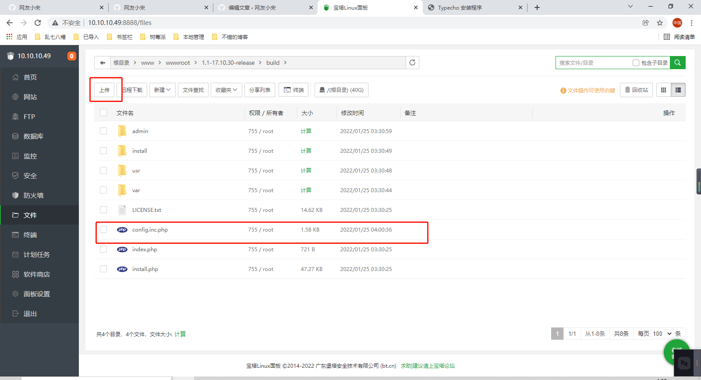The height and width of the screenshot is (380, 701).
Task: Open the per-page count dropdown showing 100
Action: tap(662, 334)
